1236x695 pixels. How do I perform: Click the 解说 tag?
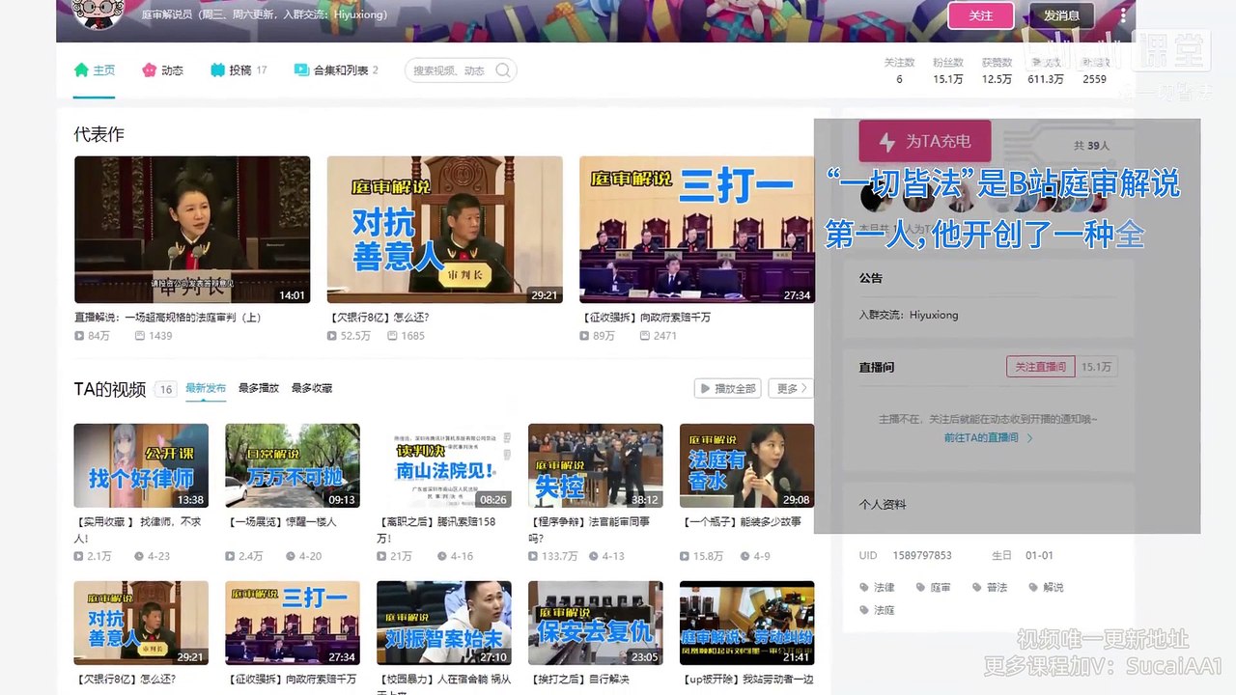[1046, 587]
